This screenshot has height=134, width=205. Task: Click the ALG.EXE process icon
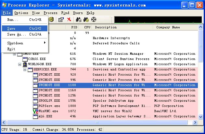(x=35, y=116)
